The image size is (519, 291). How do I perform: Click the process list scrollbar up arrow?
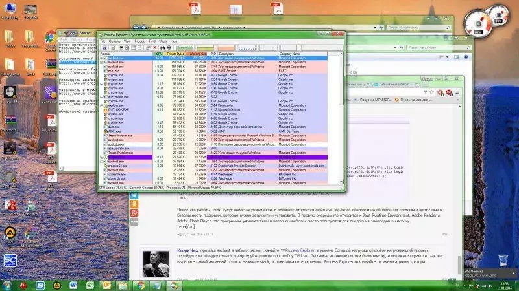[341, 54]
